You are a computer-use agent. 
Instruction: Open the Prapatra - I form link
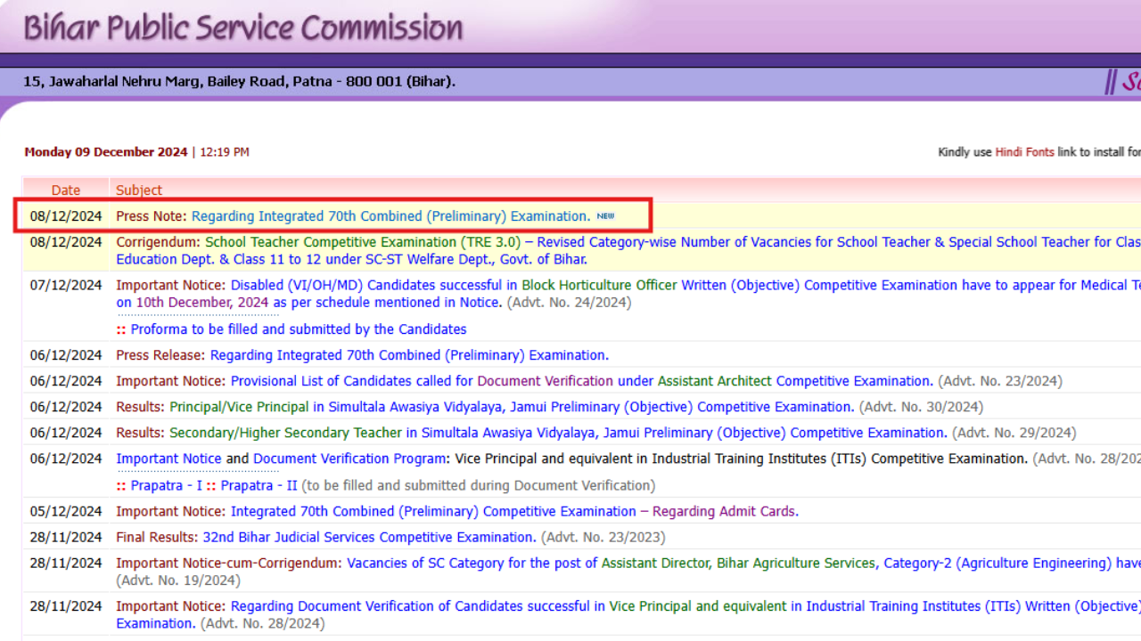click(166, 485)
